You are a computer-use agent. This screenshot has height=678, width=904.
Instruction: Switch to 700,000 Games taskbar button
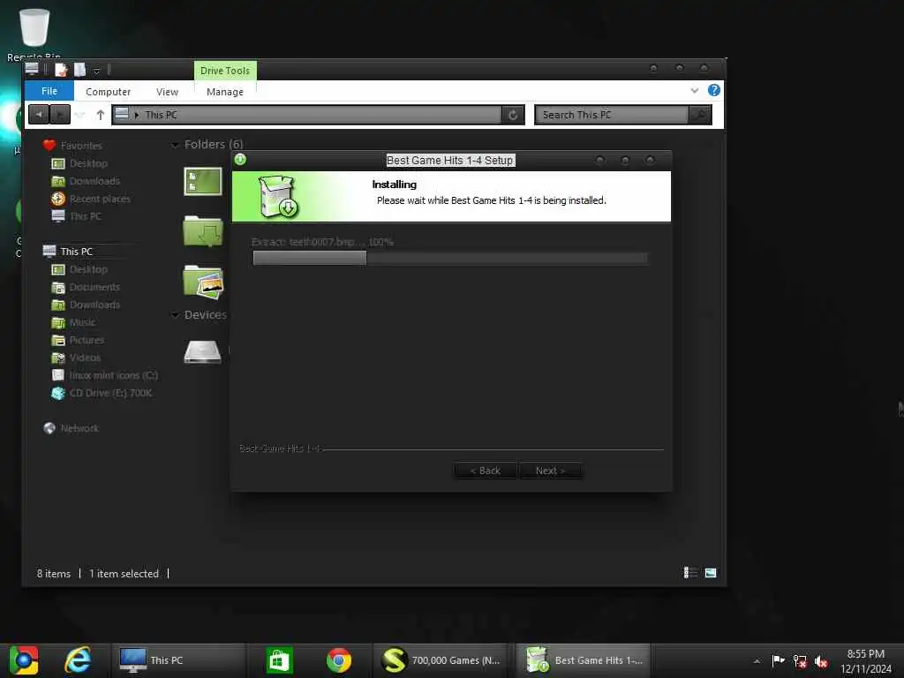[440, 660]
